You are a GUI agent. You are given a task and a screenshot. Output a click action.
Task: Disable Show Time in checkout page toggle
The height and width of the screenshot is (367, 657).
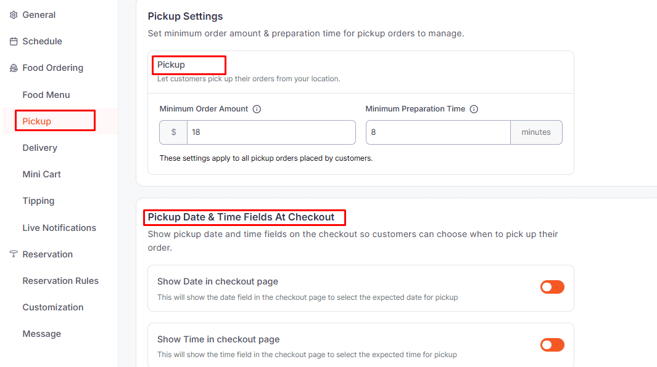(552, 345)
